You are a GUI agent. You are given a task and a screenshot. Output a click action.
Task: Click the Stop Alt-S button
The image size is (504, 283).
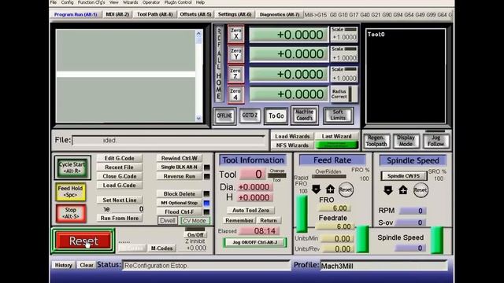click(x=71, y=213)
